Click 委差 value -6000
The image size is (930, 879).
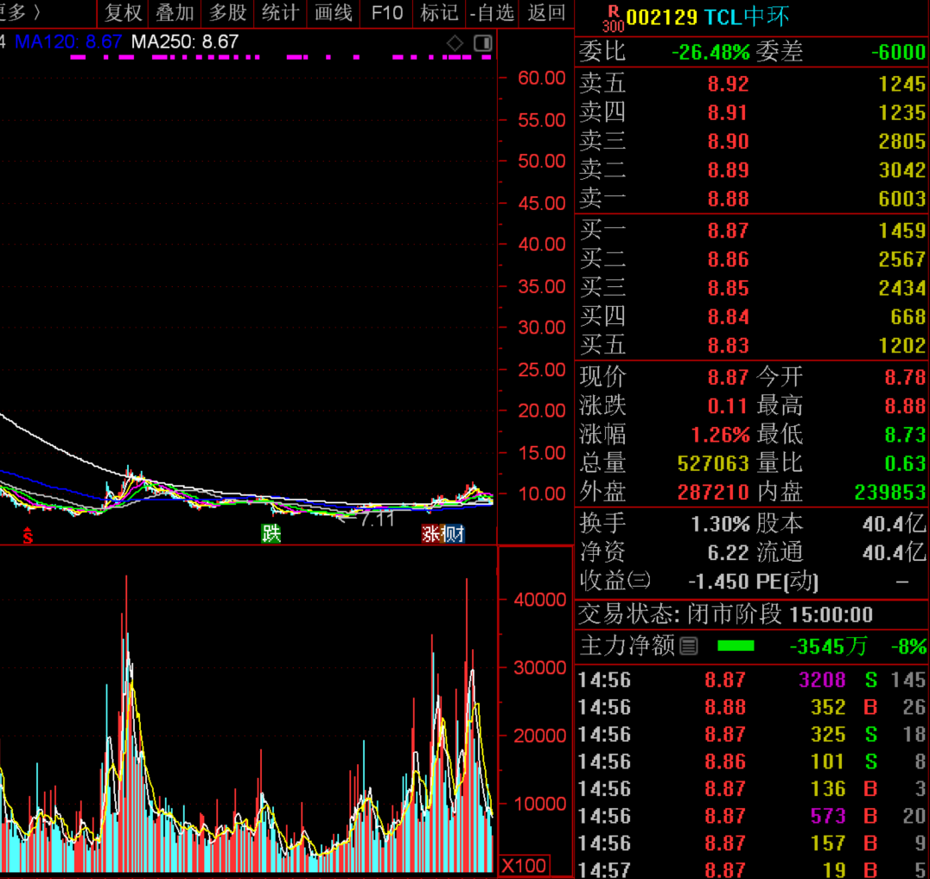click(898, 52)
